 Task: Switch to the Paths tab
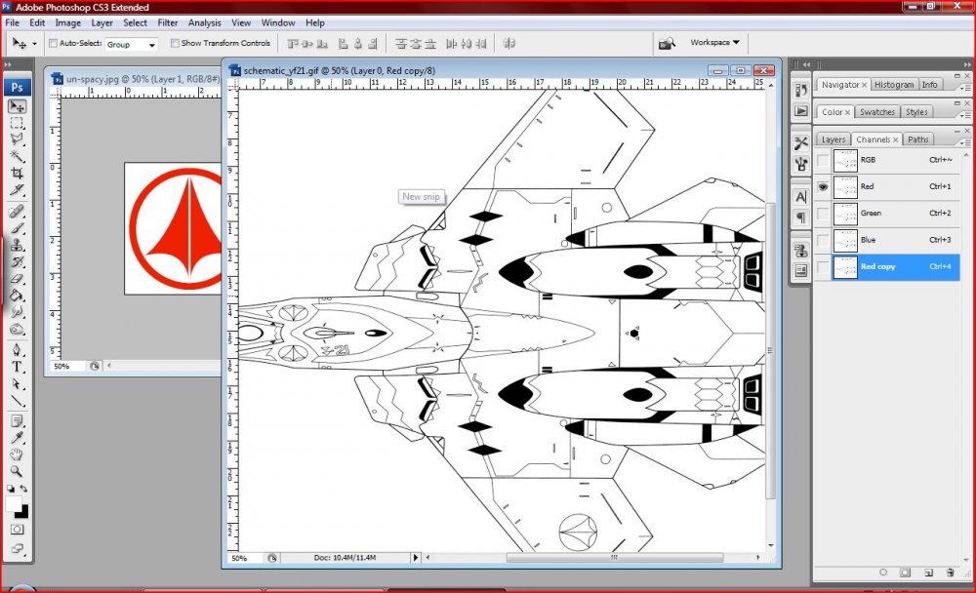[917, 139]
